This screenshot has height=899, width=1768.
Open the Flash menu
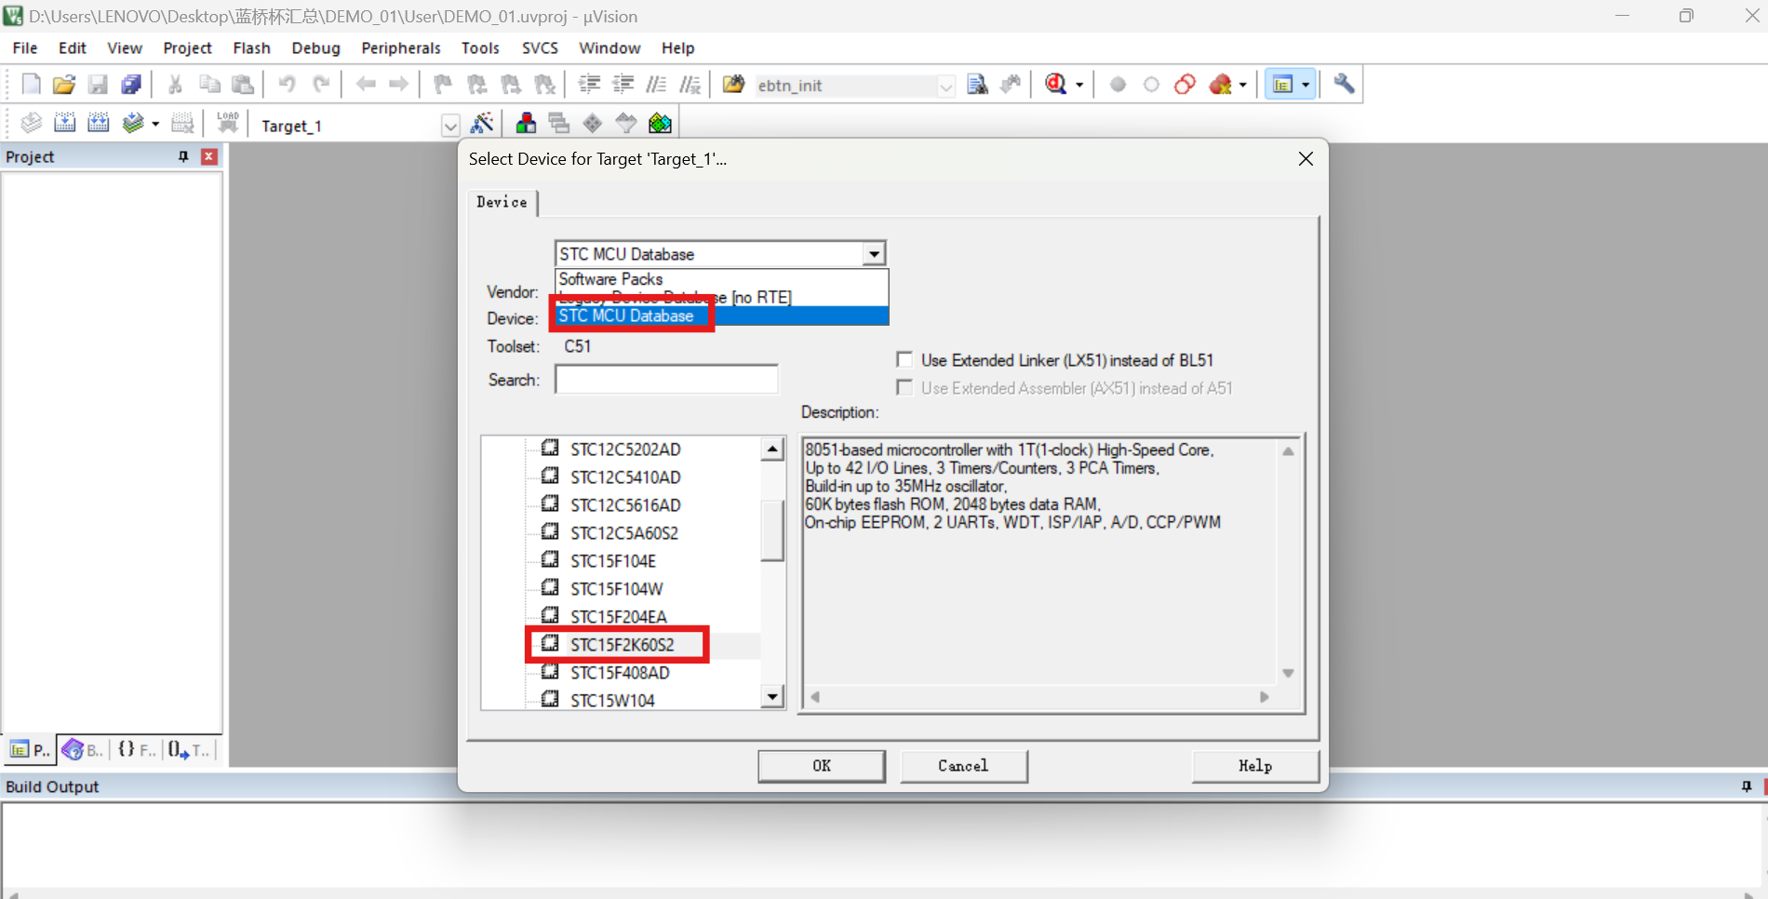tap(251, 47)
